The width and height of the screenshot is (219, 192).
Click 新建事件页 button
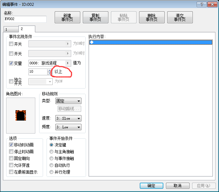(67, 17)
